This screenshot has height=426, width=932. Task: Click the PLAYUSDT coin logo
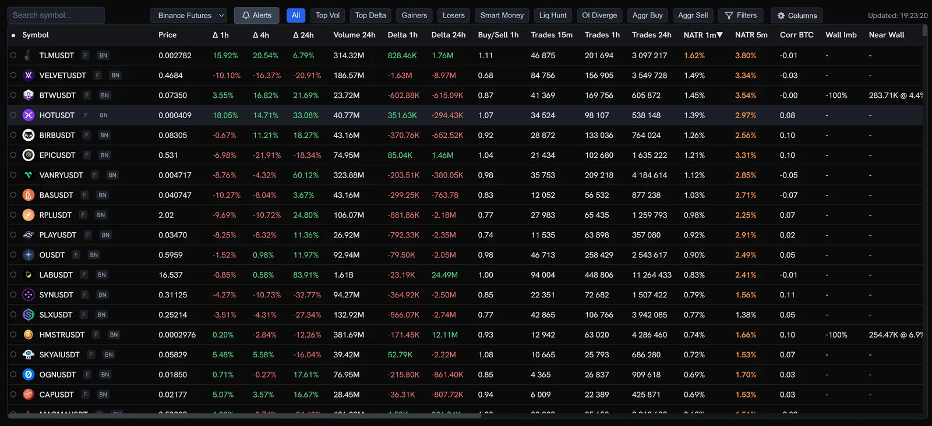[x=28, y=235]
